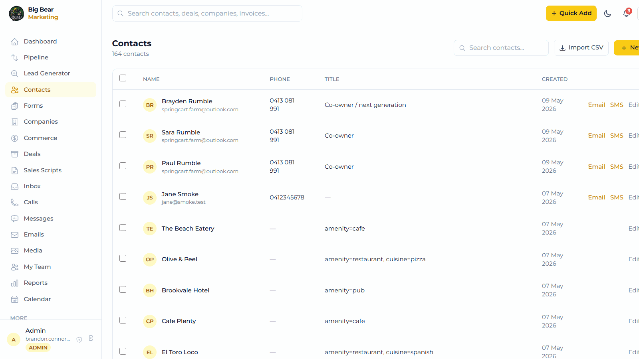Click the Admin user avatar in sidebar

coord(14,339)
